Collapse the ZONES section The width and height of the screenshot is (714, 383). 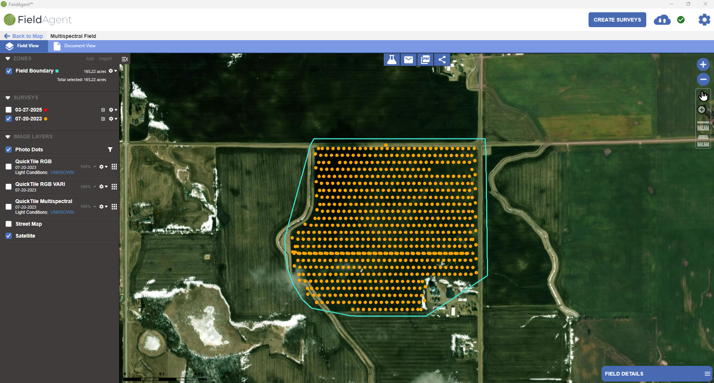pyautogui.click(x=8, y=59)
